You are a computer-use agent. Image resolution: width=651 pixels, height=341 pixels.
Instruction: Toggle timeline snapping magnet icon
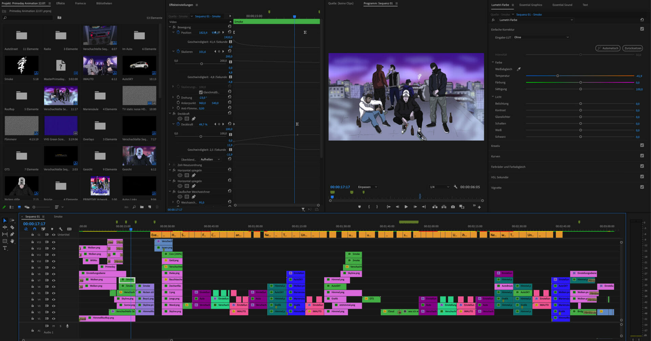coord(34,229)
